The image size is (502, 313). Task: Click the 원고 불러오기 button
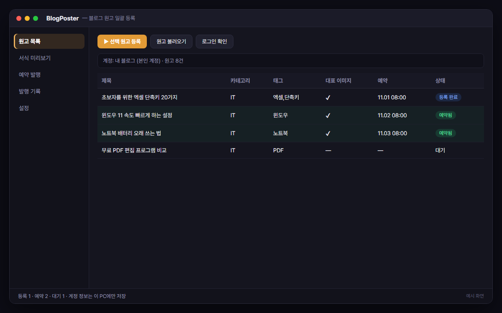(171, 41)
